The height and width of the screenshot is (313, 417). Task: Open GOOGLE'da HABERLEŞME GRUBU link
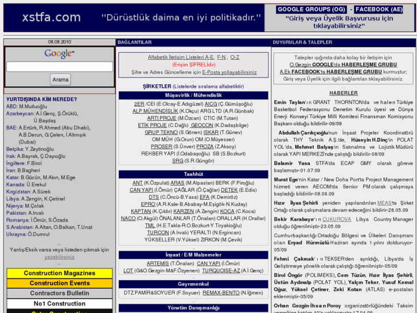tap(343, 65)
